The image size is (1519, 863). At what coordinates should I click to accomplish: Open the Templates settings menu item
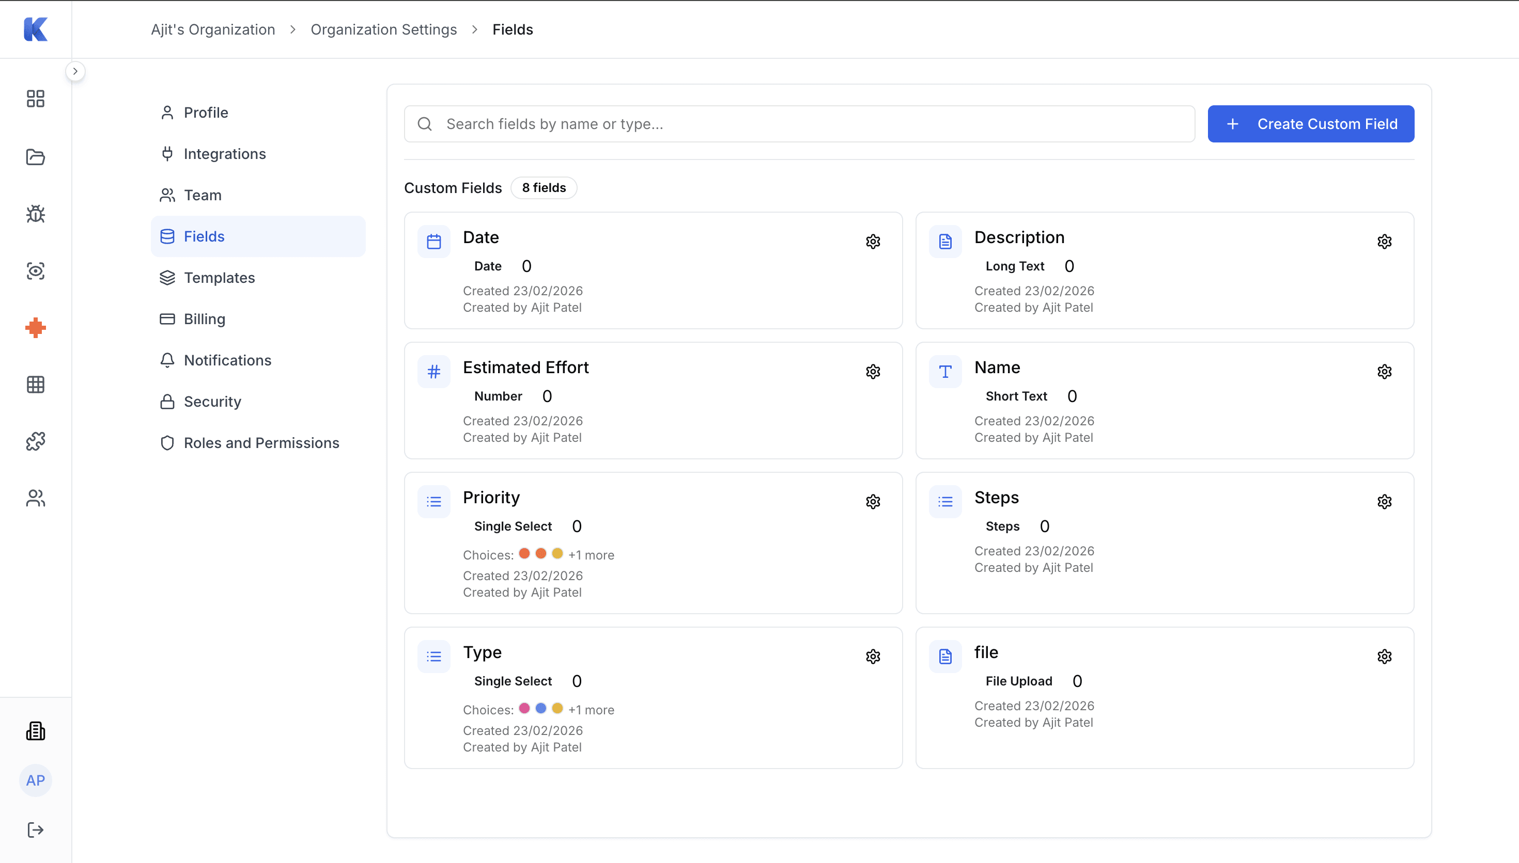219,277
